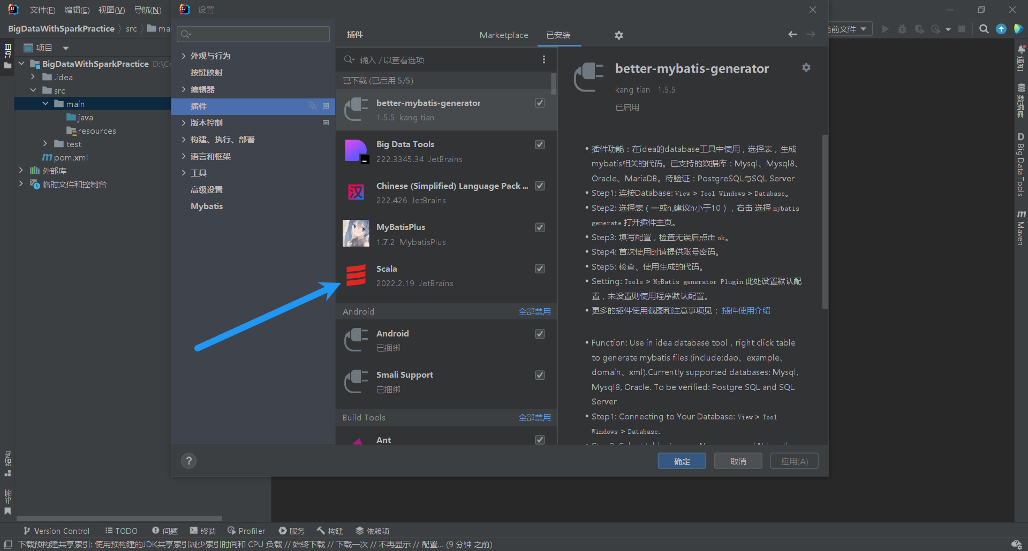
Task: Expand the 工具 settings section
Action: pos(184,173)
